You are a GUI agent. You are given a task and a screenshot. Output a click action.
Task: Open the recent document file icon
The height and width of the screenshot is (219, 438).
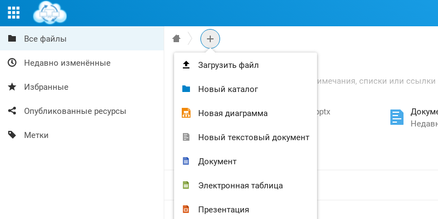click(396, 117)
